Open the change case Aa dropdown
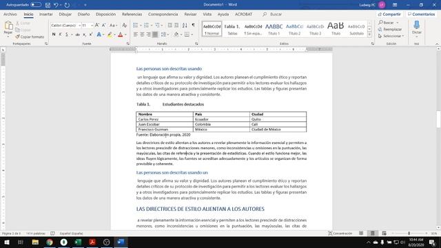 [113, 25]
